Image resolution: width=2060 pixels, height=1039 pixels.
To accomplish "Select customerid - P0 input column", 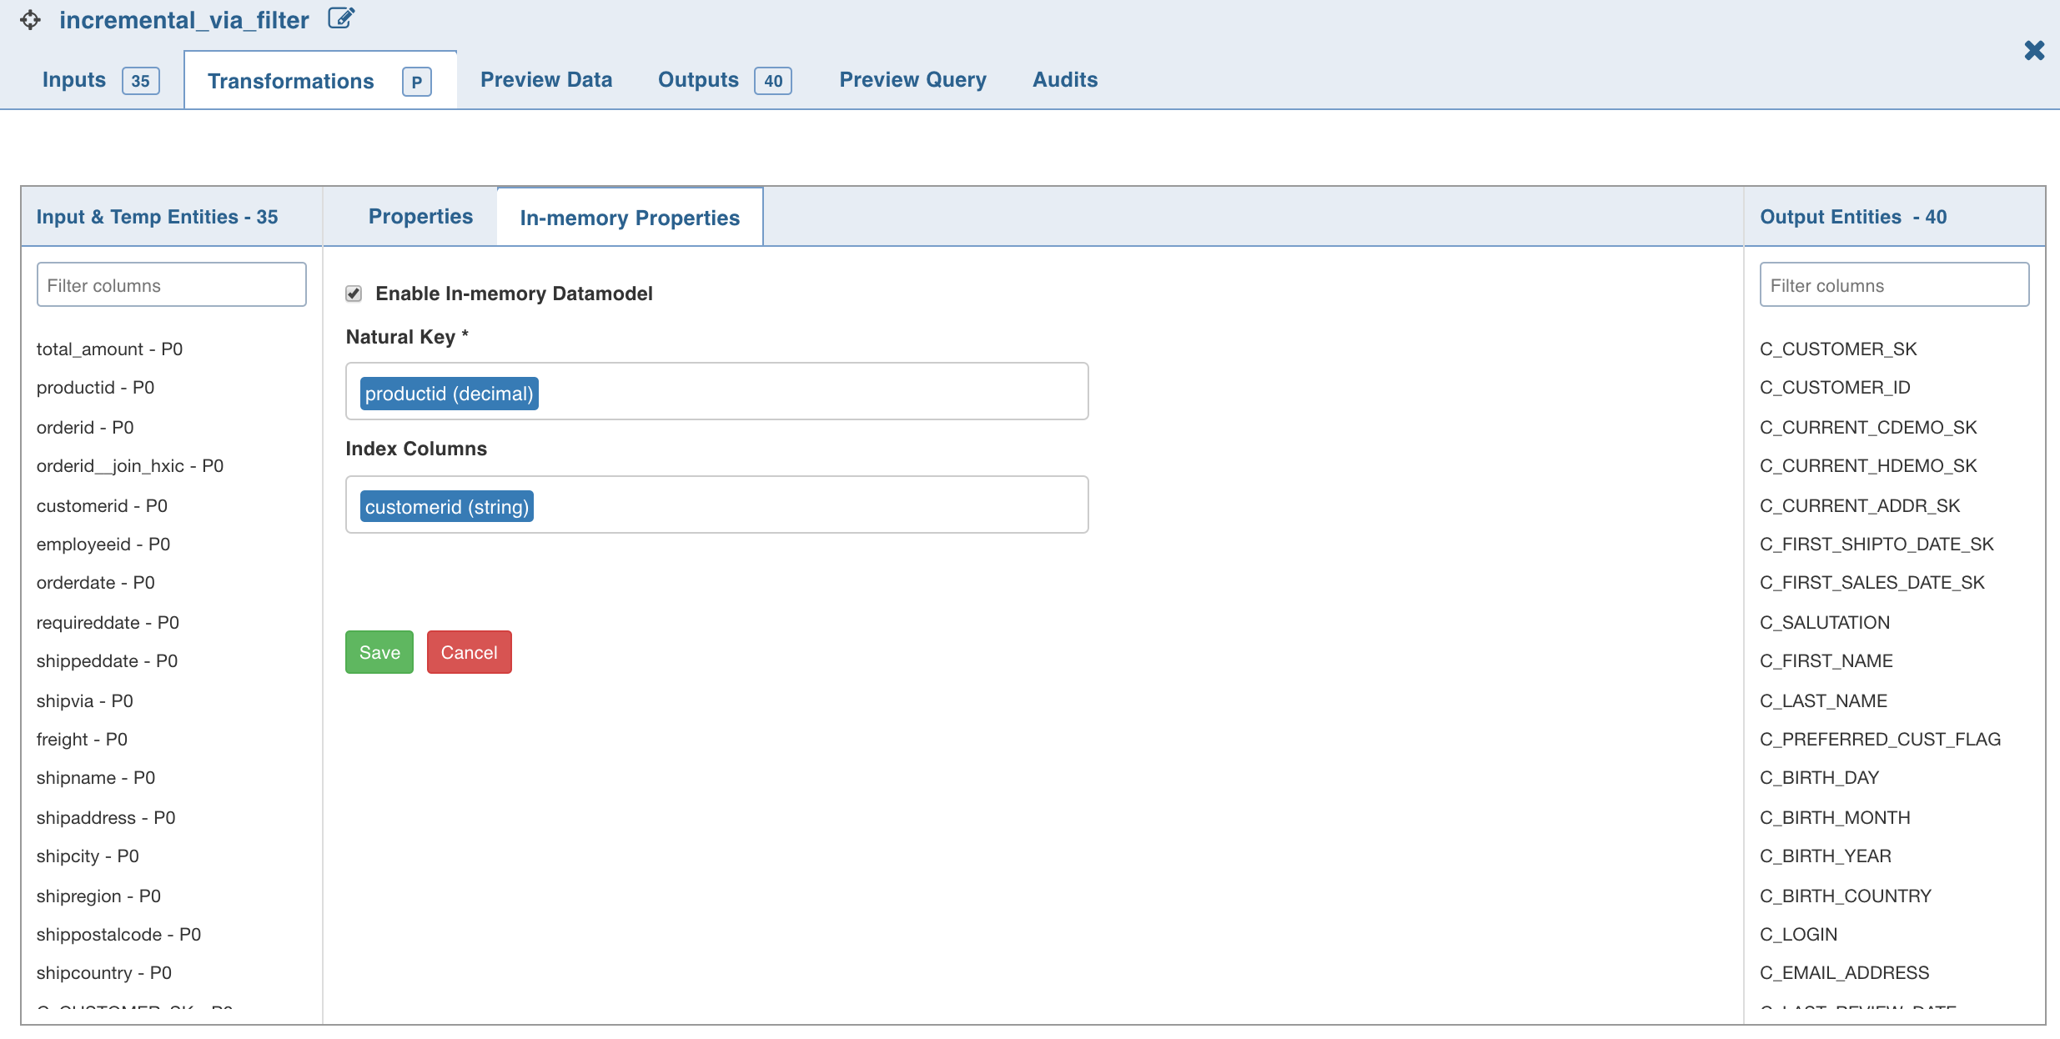I will coord(102,506).
